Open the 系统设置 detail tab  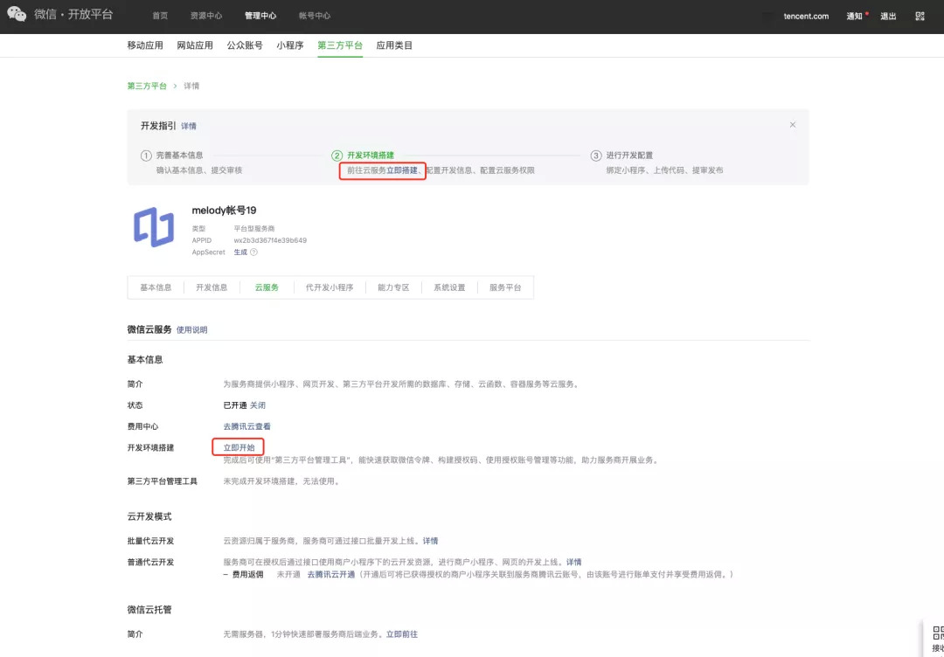click(450, 287)
